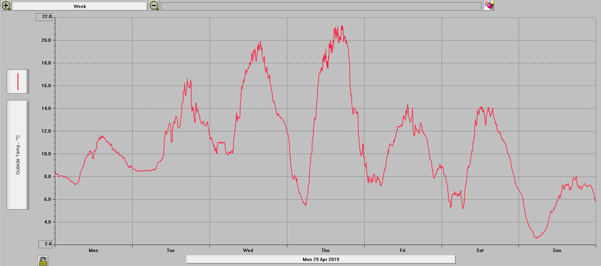Image resolution: width=601 pixels, height=266 pixels.
Task: Click the Tue label on the time axis
Action: tap(171, 250)
